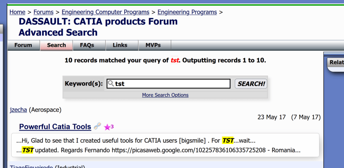The image size is (344, 168).
Task: Click the red tst query term
Action: click(175, 60)
